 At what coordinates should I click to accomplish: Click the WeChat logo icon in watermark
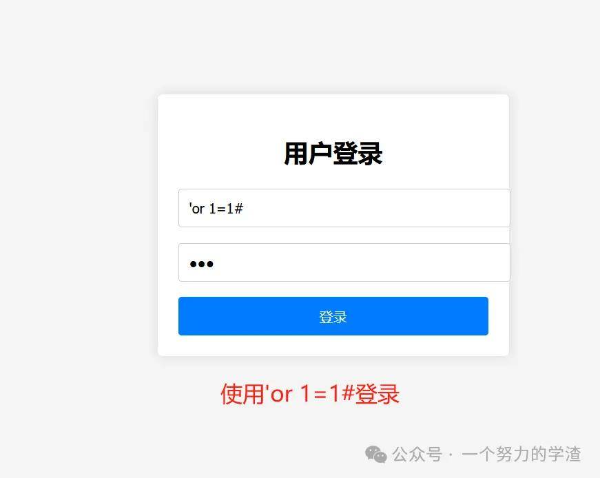pos(375,455)
